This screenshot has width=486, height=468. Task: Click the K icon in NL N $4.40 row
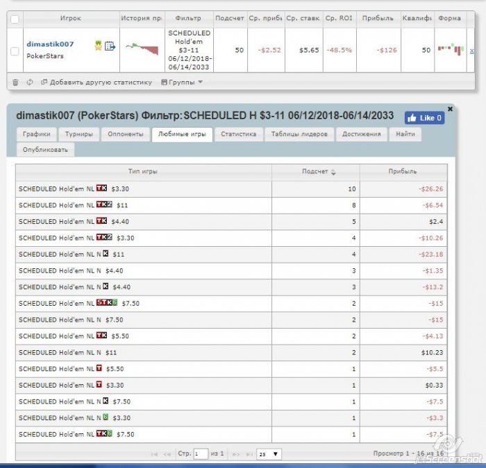pyautogui.click(x=106, y=286)
